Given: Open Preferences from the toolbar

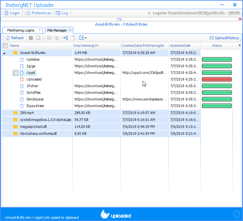Looking at the screenshot, I should (x=39, y=13).
